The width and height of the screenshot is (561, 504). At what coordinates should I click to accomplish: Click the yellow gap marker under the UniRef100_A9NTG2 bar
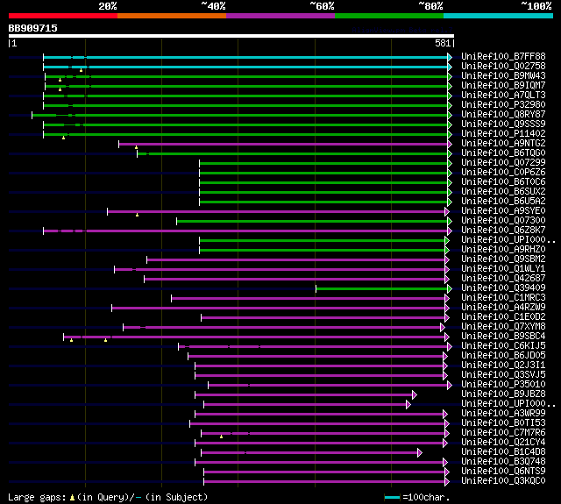[137, 147]
